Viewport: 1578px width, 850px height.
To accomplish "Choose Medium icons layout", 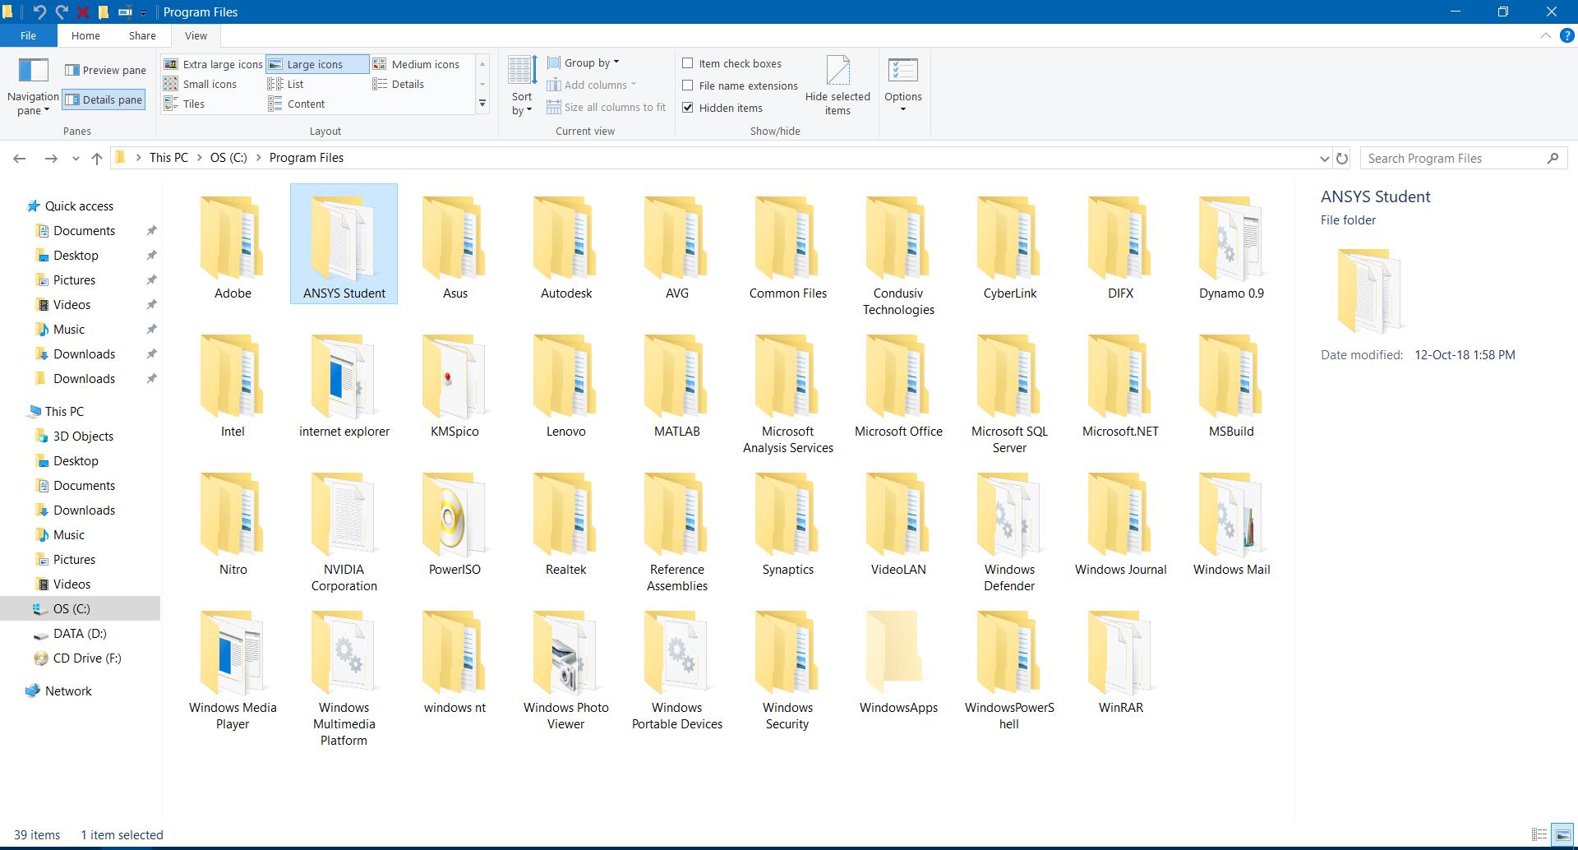I will point(417,64).
